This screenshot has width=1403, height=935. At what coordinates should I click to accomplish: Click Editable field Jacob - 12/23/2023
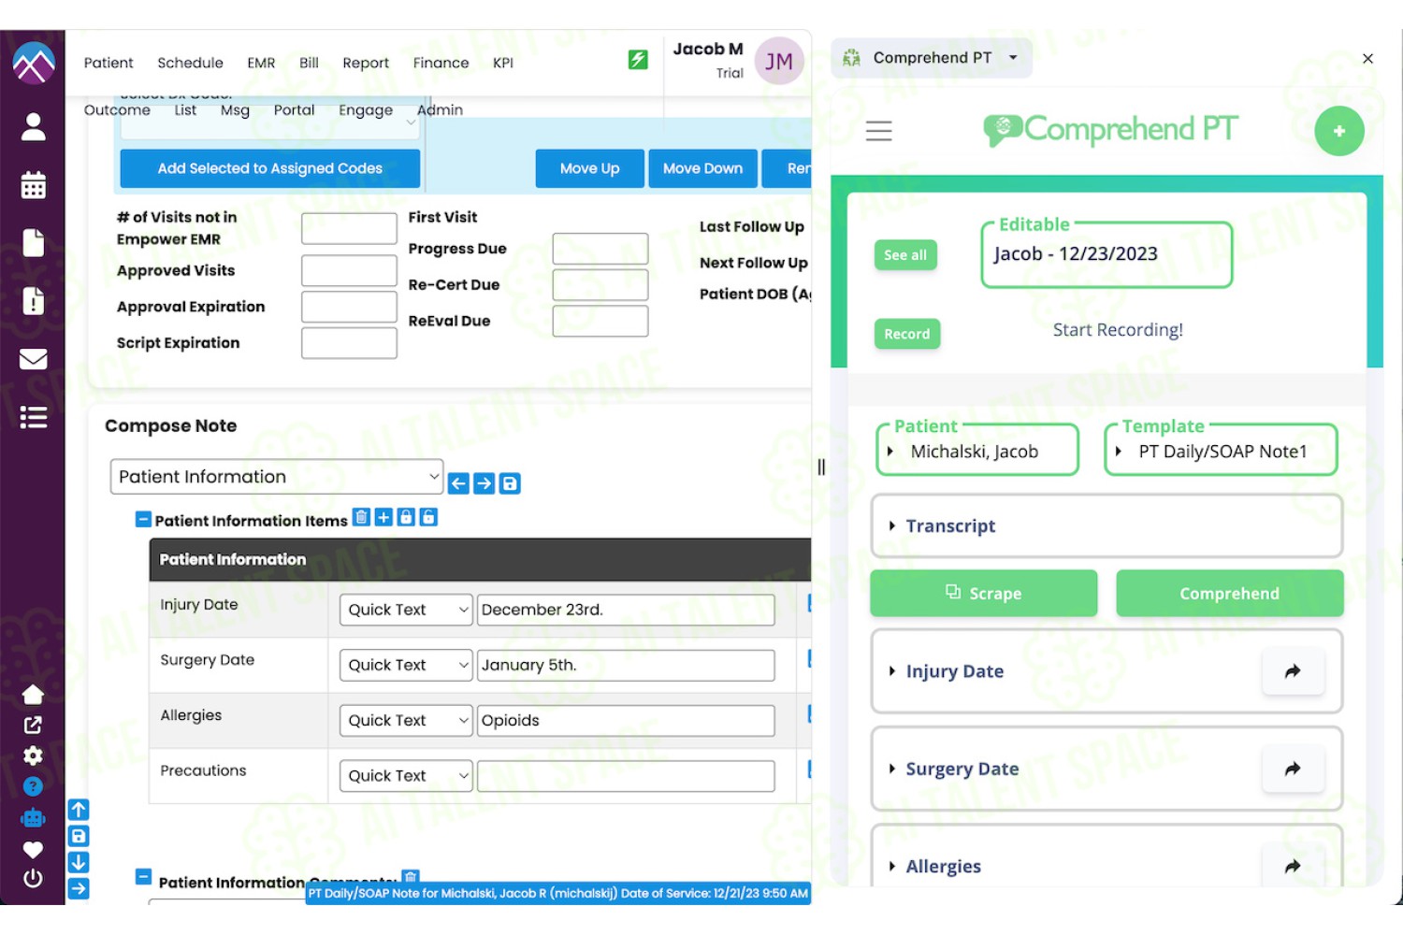click(x=1106, y=254)
